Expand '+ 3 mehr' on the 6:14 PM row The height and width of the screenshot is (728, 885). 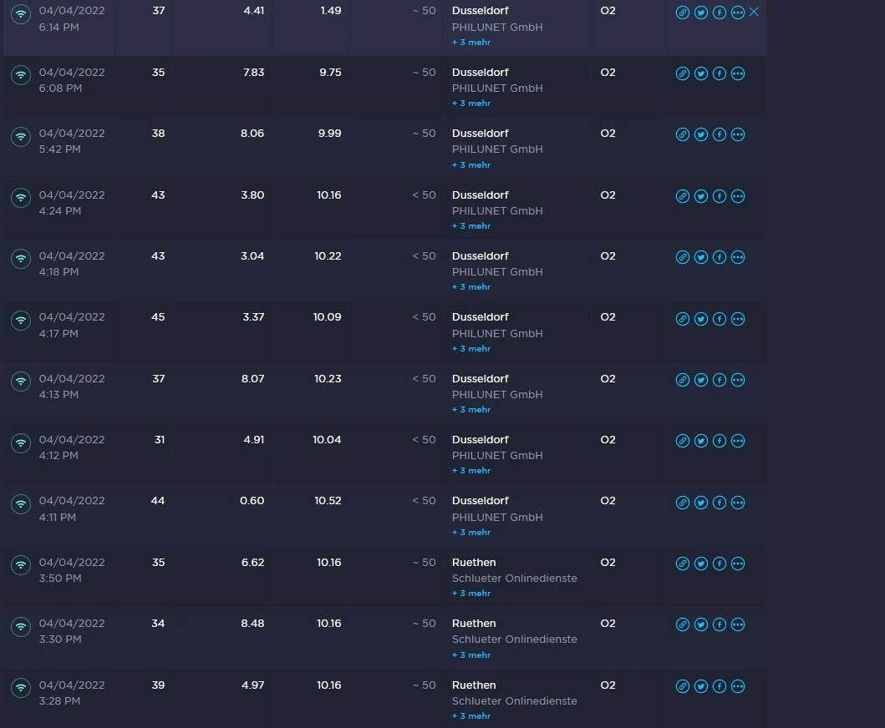coord(471,43)
